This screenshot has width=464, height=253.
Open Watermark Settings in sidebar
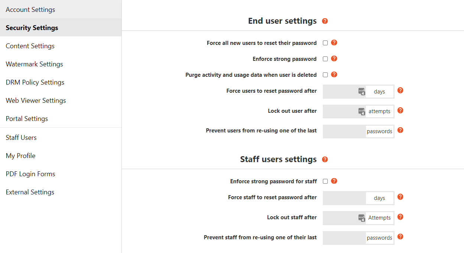coord(34,64)
